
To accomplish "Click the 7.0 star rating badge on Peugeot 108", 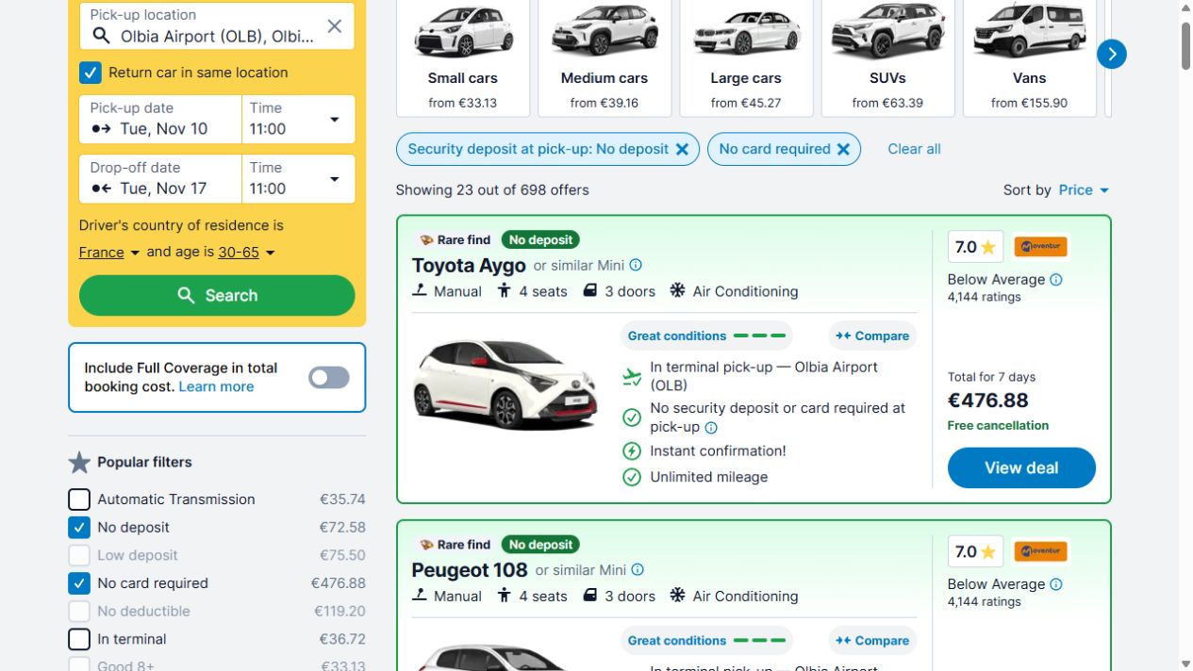I will pyautogui.click(x=975, y=551).
